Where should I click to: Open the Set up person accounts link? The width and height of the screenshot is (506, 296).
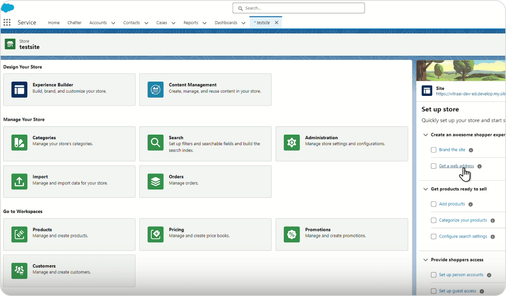[x=461, y=275]
